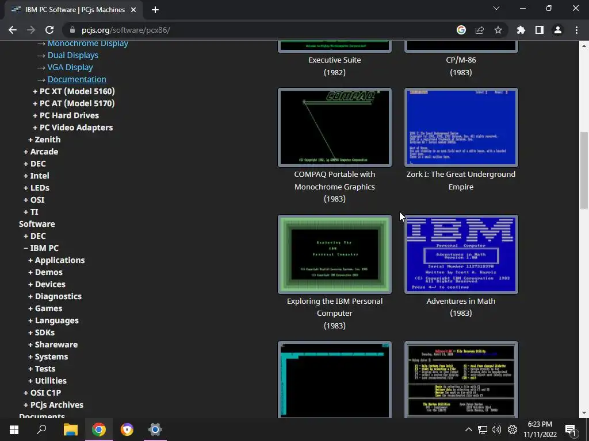Open the Norton file recovery utility thumbnail

(x=461, y=380)
